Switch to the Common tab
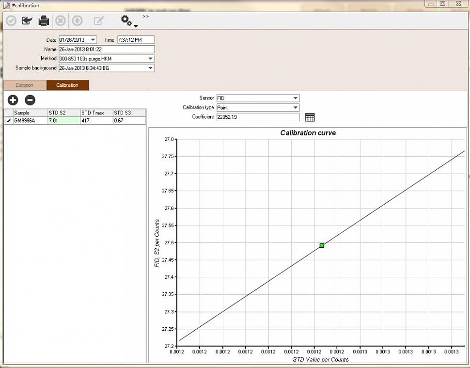This screenshot has height=368, width=470. (x=25, y=85)
